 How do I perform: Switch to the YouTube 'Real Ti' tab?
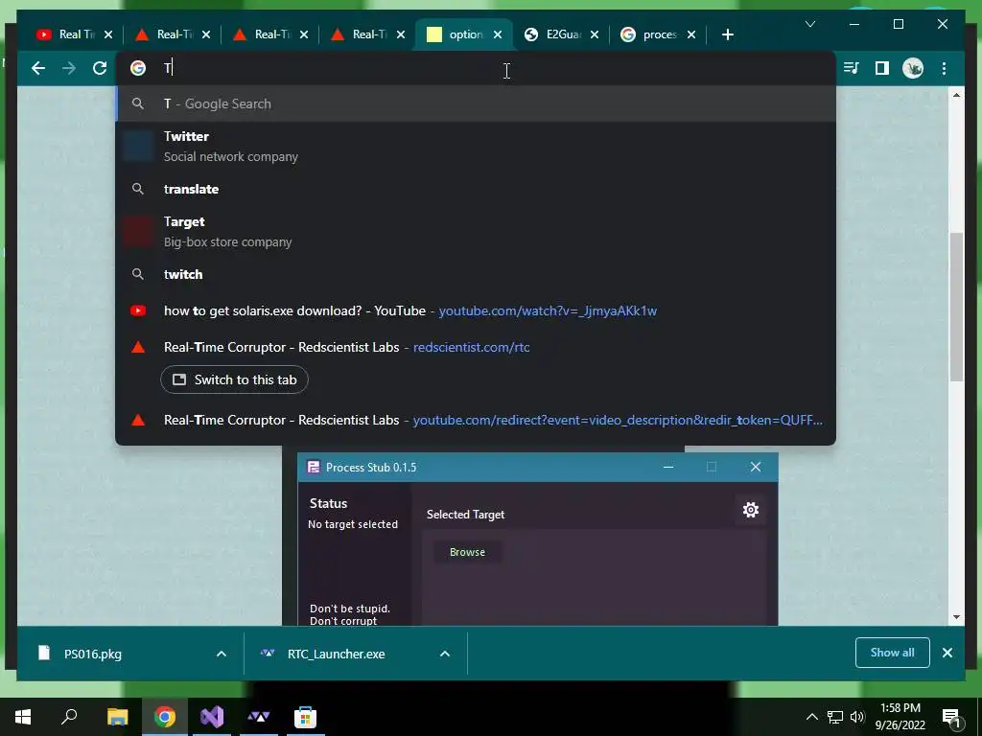pos(68,34)
